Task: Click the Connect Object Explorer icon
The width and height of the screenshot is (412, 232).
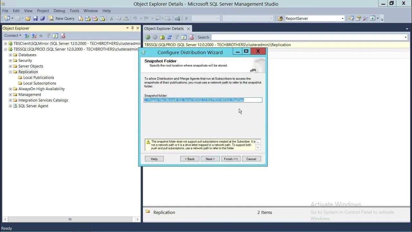Action: [27, 36]
